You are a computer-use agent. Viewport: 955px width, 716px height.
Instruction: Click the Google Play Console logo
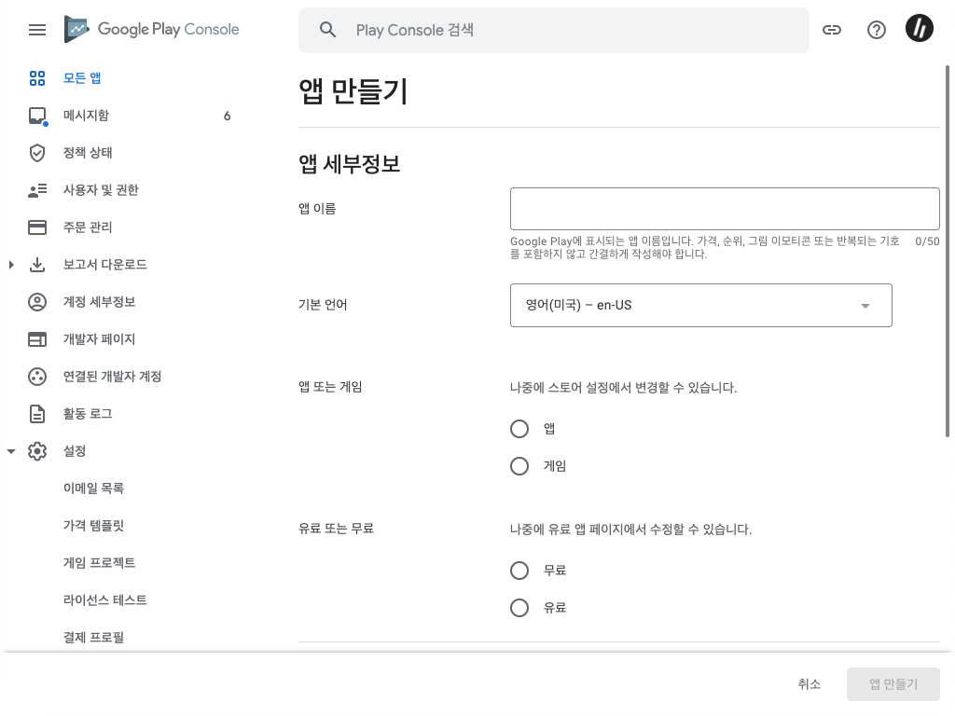pyautogui.click(x=152, y=29)
